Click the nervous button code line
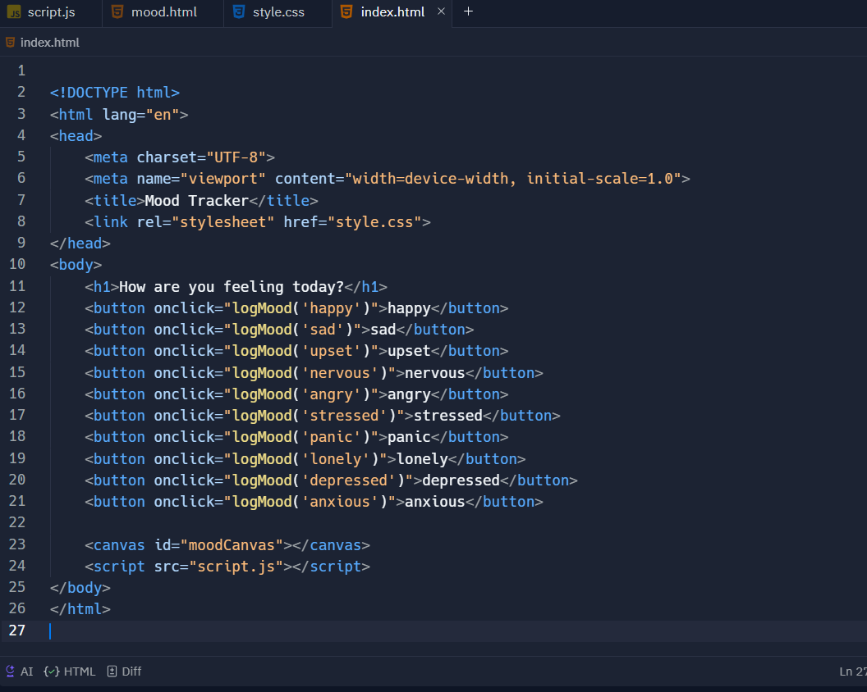This screenshot has width=867, height=692. [x=314, y=373]
